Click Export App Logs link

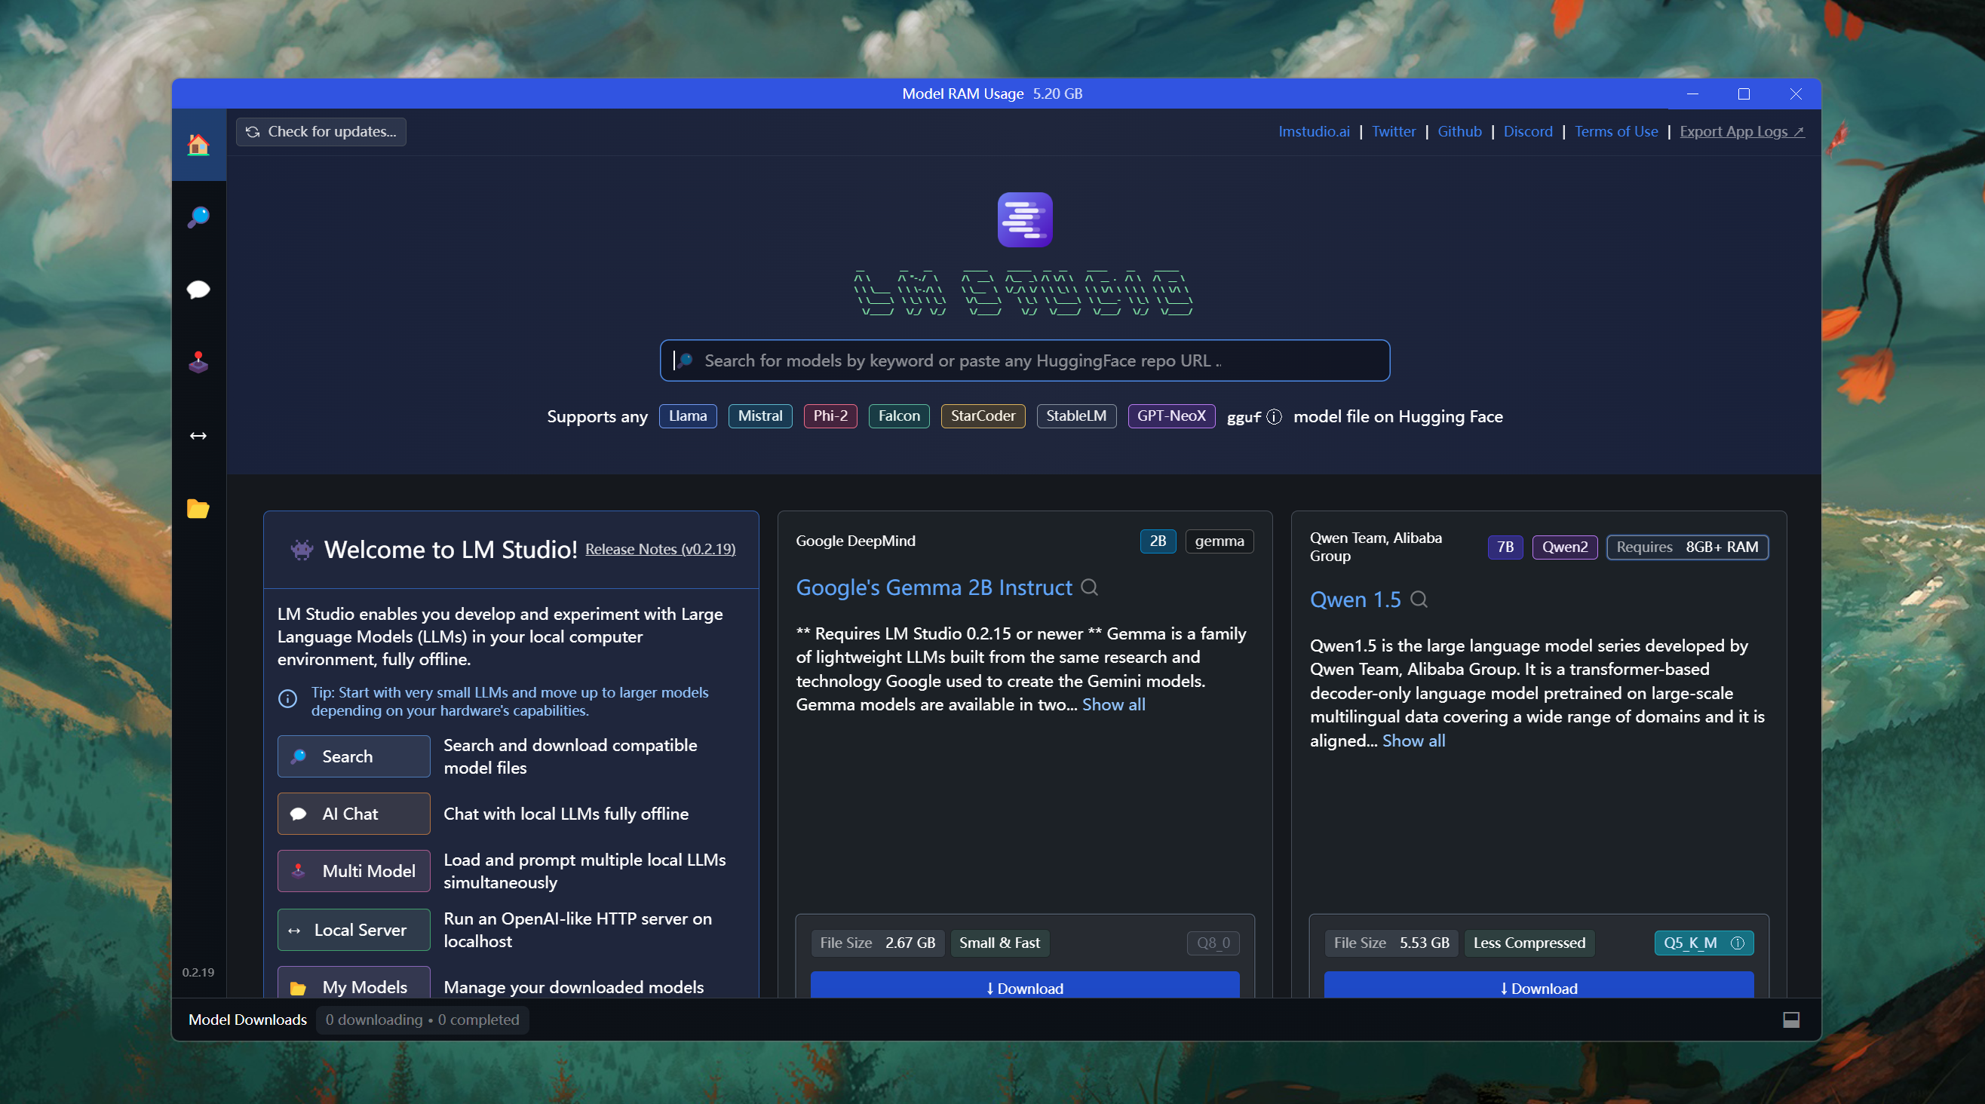tap(1741, 132)
